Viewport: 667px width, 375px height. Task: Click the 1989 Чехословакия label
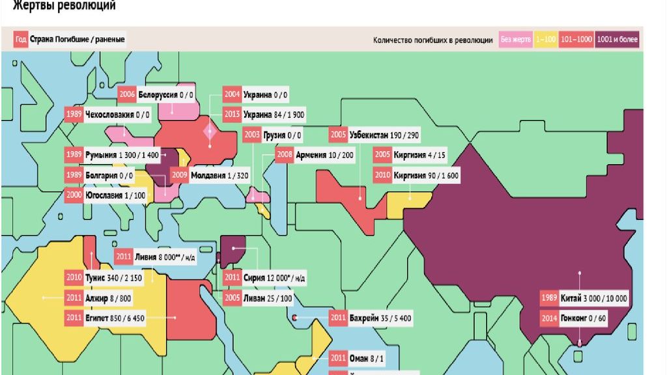108,115
